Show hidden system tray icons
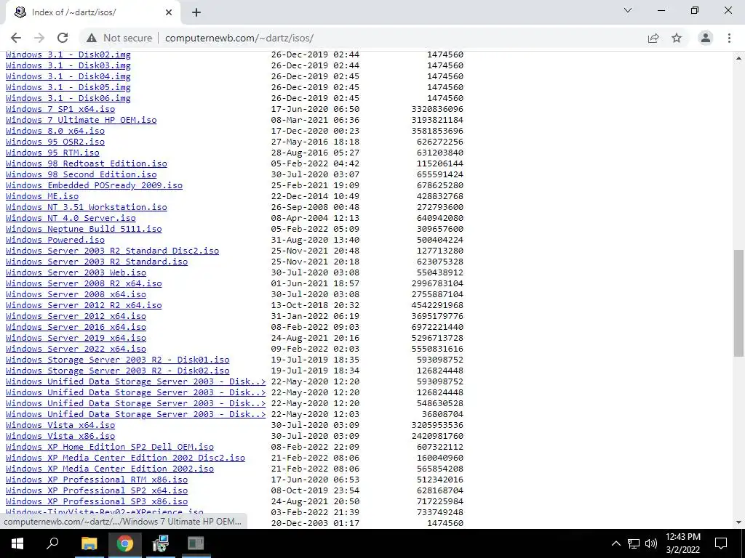The height and width of the screenshot is (558, 745). click(x=615, y=543)
